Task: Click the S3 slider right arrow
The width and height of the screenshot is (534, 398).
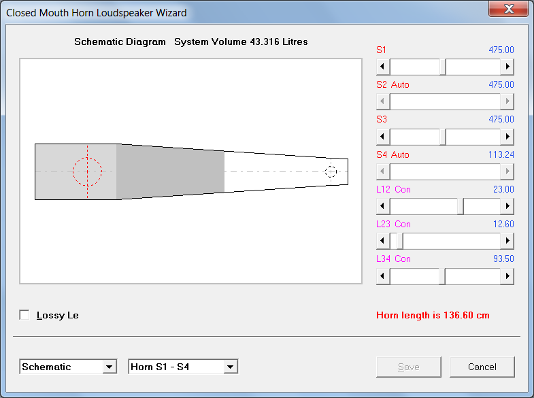Action: pyautogui.click(x=507, y=137)
